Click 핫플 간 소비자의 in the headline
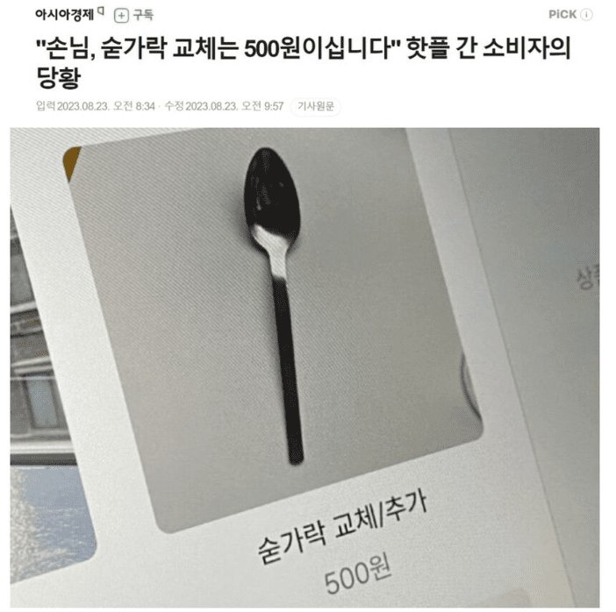The width and height of the screenshot is (616, 612). click(x=488, y=49)
